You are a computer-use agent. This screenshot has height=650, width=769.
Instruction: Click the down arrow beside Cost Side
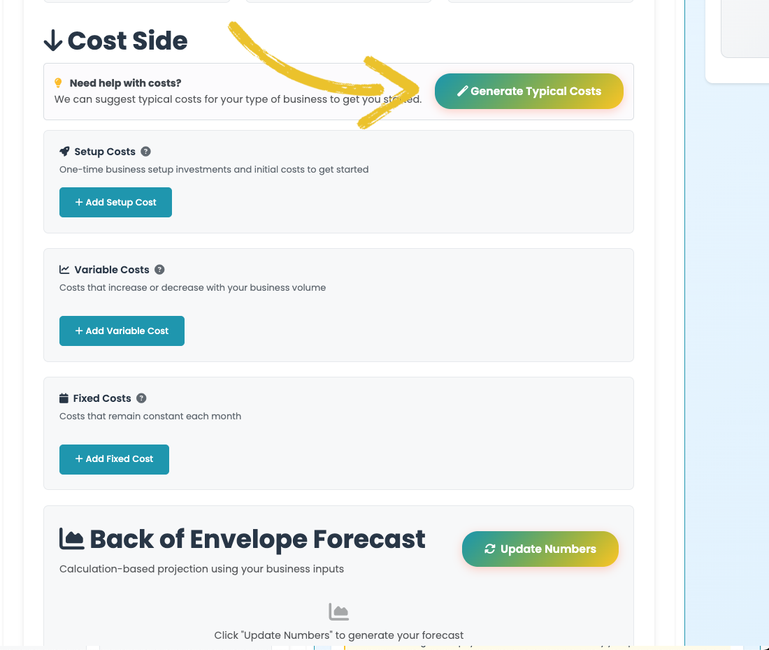coord(53,41)
